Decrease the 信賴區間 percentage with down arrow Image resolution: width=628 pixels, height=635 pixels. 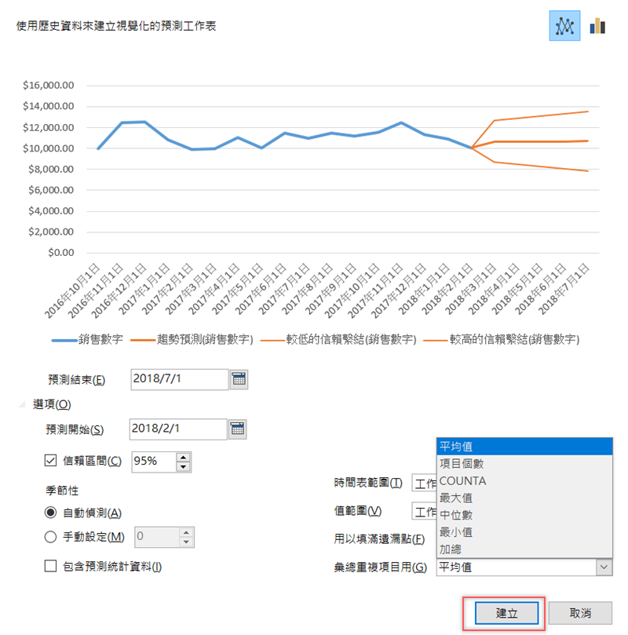(184, 466)
